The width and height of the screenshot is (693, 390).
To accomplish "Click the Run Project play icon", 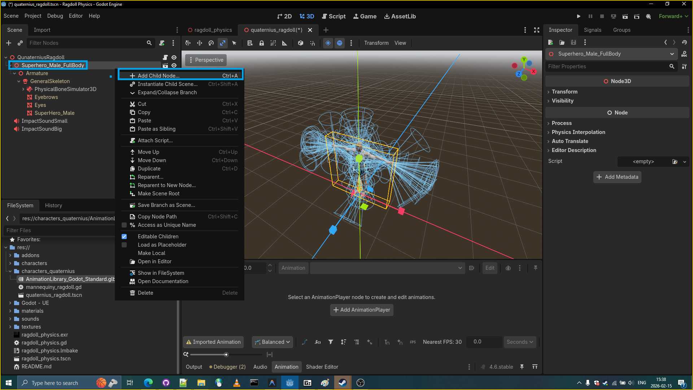I will pos(579,16).
